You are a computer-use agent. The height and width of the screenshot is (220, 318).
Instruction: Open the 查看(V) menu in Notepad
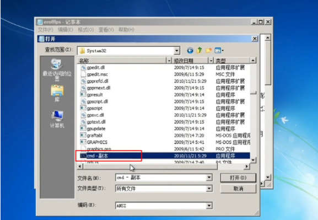pyautogui.click(x=106, y=30)
